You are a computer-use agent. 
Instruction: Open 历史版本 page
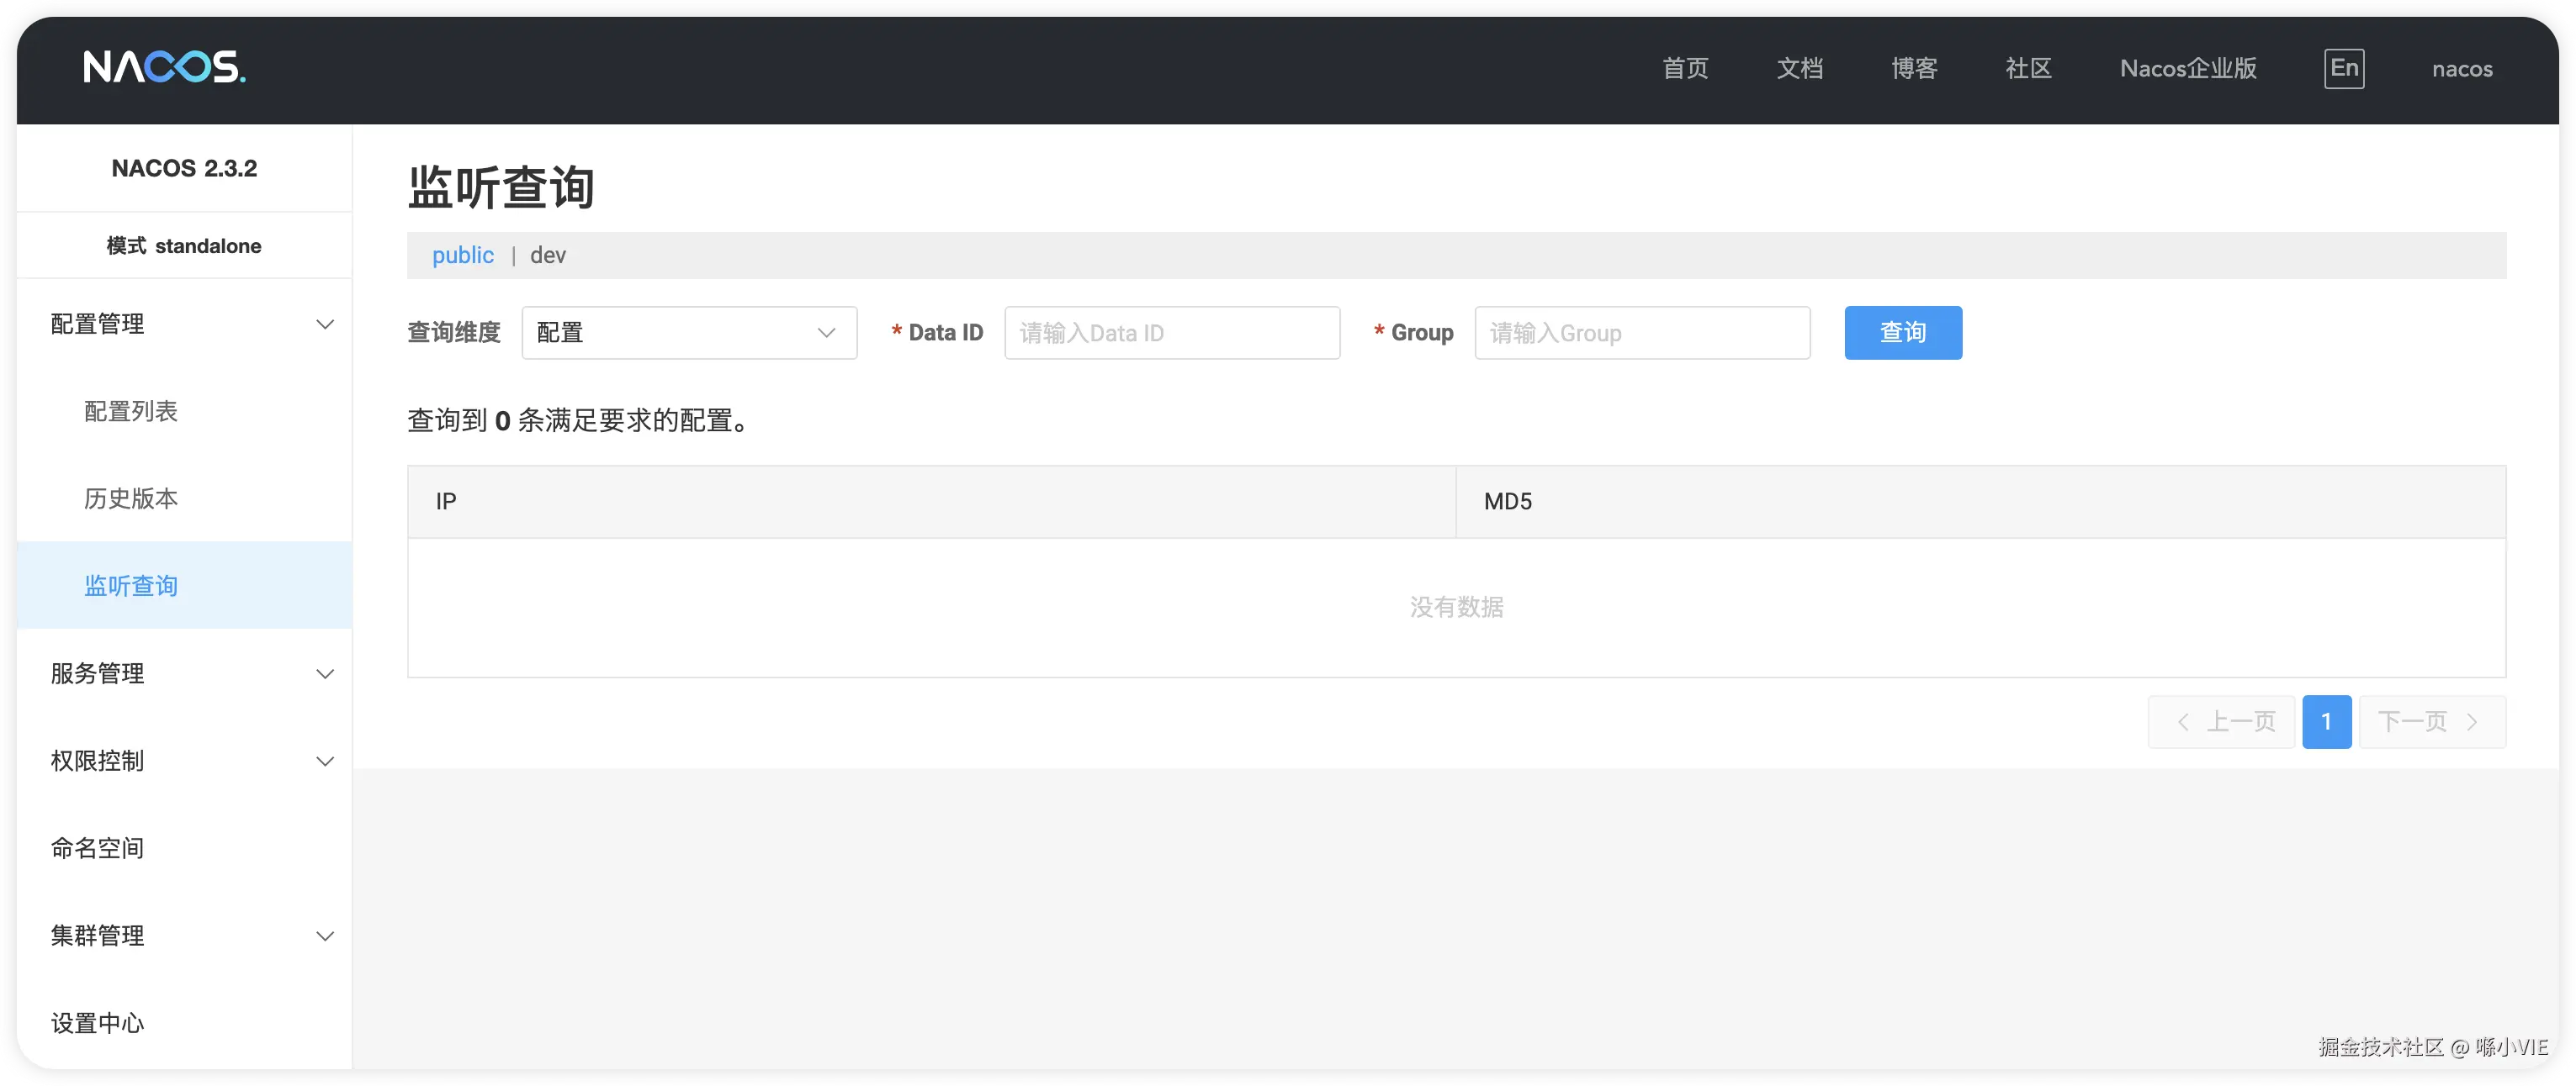[x=130, y=498]
